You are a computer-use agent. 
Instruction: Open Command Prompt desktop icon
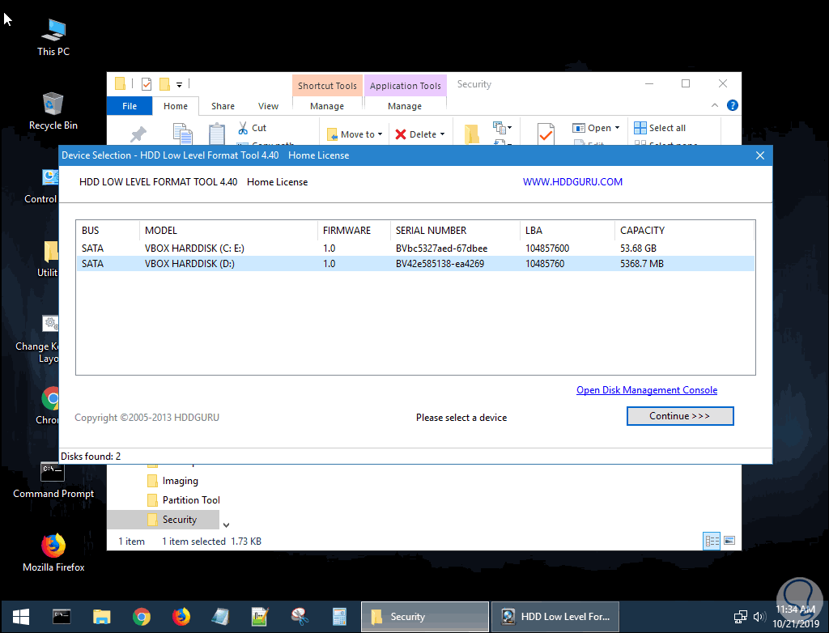click(53, 480)
